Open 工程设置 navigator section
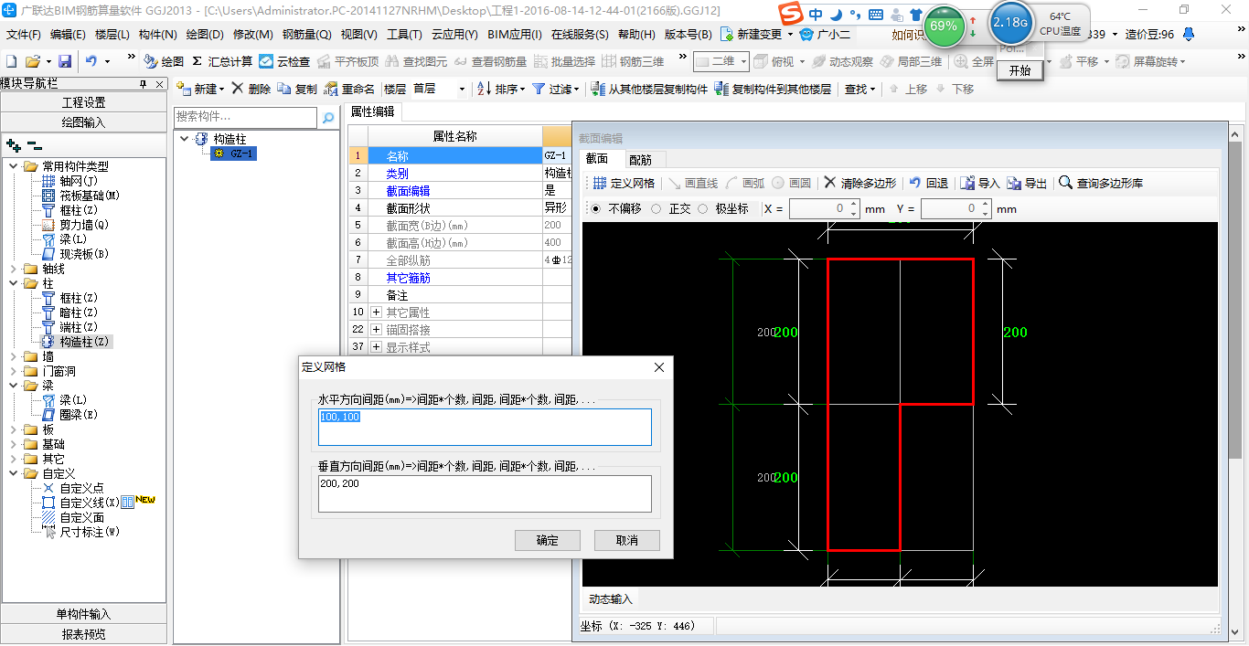The width and height of the screenshot is (1249, 646). point(84,102)
